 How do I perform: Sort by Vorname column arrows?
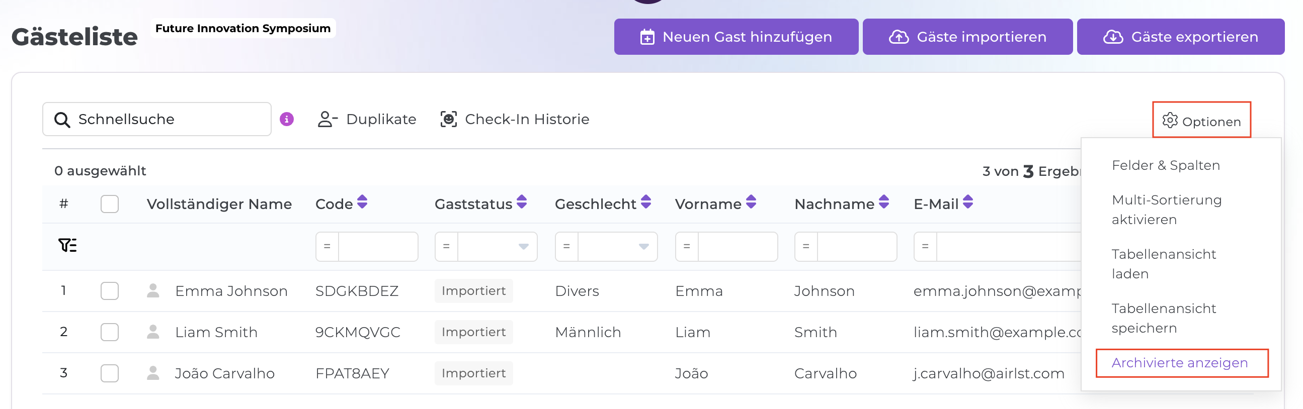pyautogui.click(x=751, y=202)
